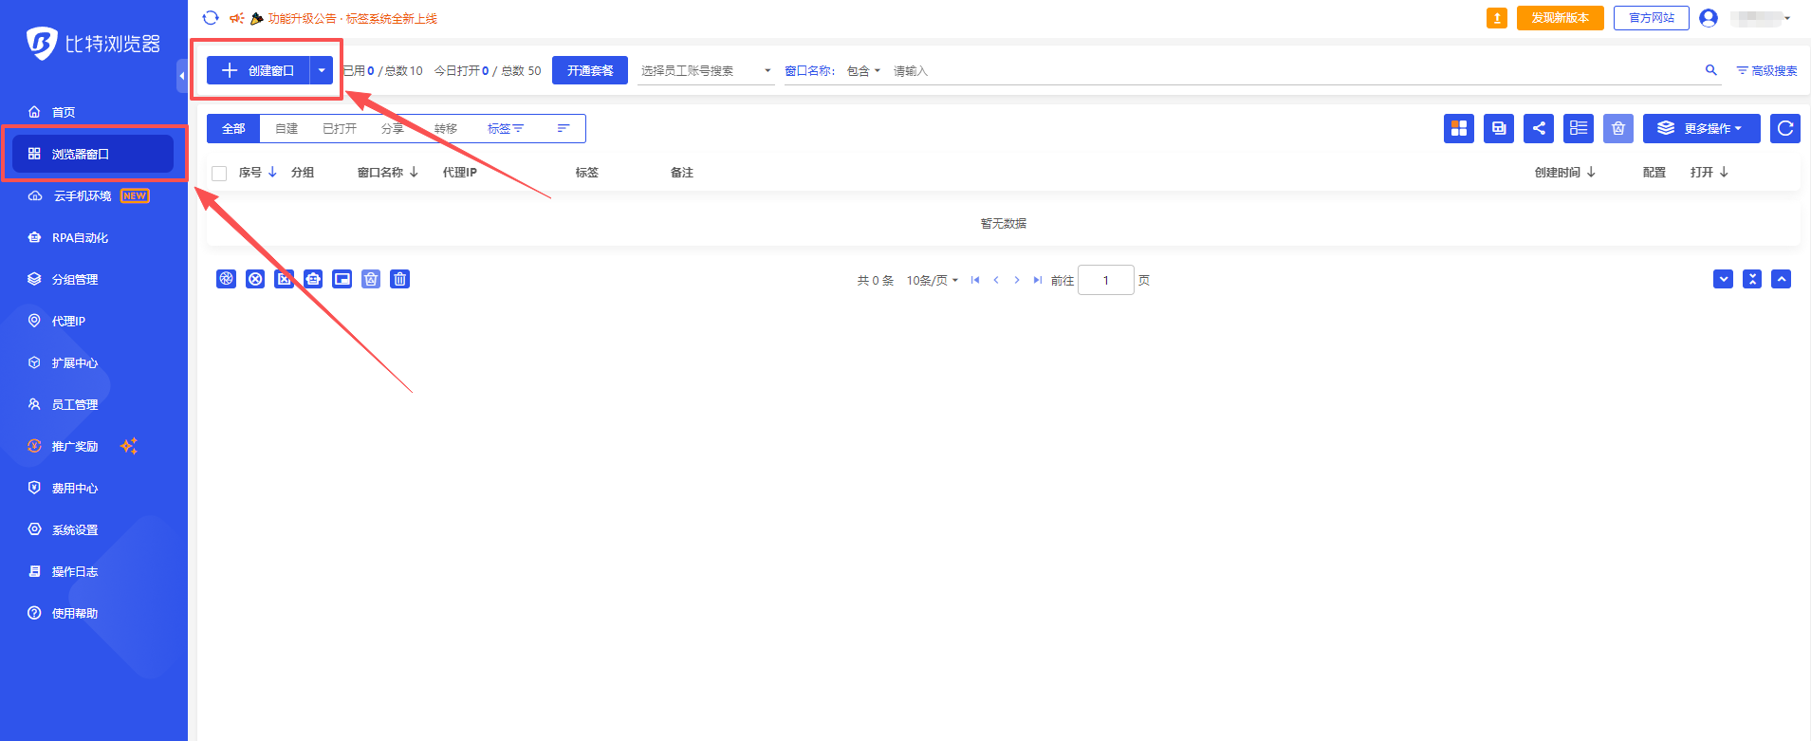Go to first page arrow
This screenshot has width=1811, height=741.
(975, 280)
